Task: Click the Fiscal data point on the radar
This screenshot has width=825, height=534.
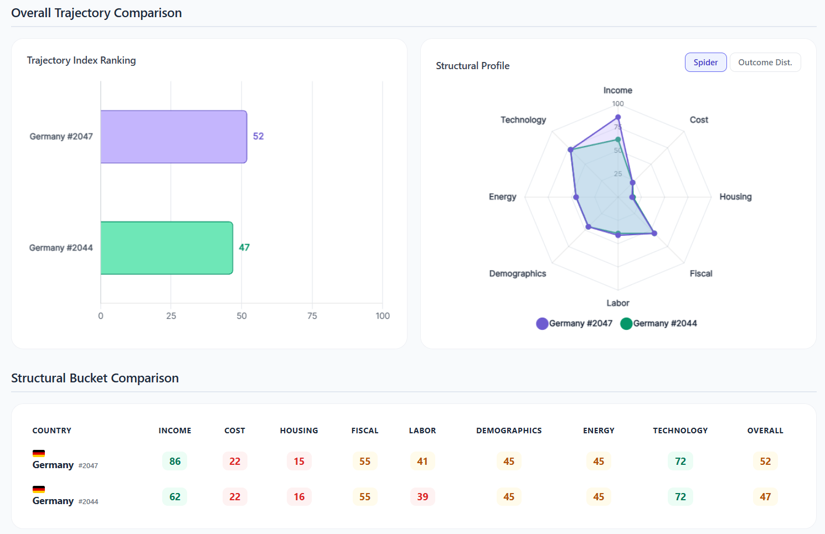Action: 654,234
